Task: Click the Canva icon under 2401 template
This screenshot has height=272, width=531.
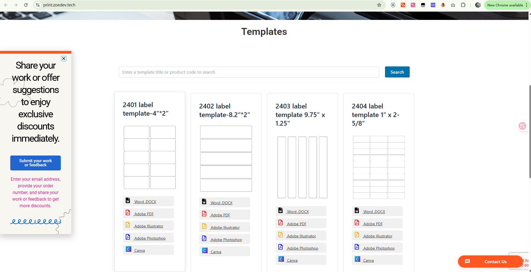Action: point(128,249)
